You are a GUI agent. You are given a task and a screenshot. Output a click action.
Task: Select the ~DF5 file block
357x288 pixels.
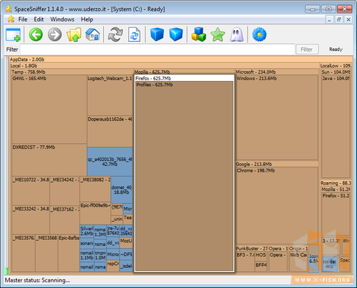[x=126, y=255]
